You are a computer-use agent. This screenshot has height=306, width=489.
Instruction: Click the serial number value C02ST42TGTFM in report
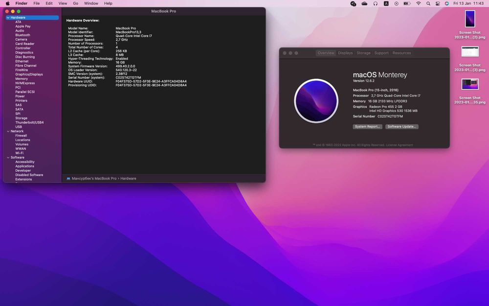tap(128, 78)
